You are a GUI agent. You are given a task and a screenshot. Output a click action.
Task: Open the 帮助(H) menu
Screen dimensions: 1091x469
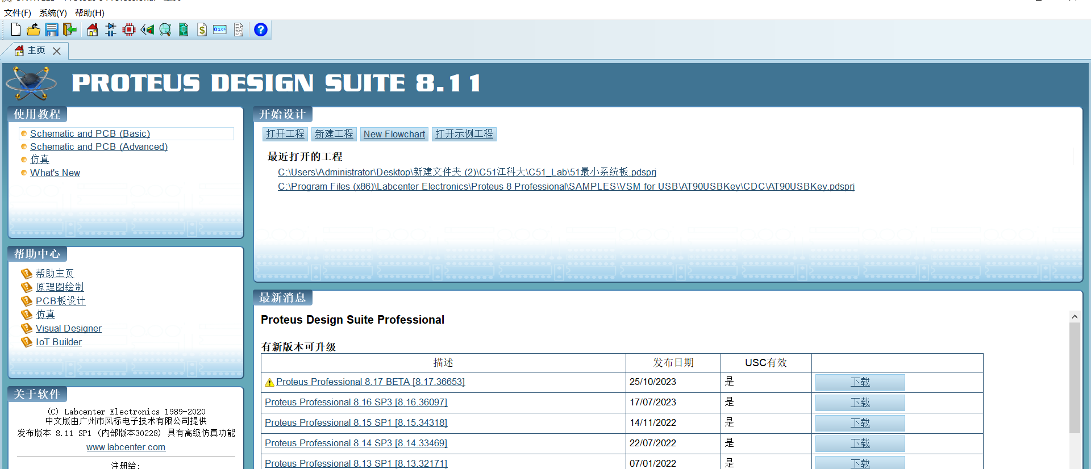point(90,12)
